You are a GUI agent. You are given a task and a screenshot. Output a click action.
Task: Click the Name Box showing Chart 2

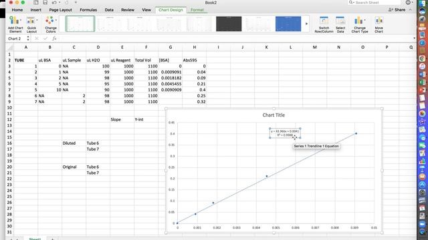pos(17,39)
